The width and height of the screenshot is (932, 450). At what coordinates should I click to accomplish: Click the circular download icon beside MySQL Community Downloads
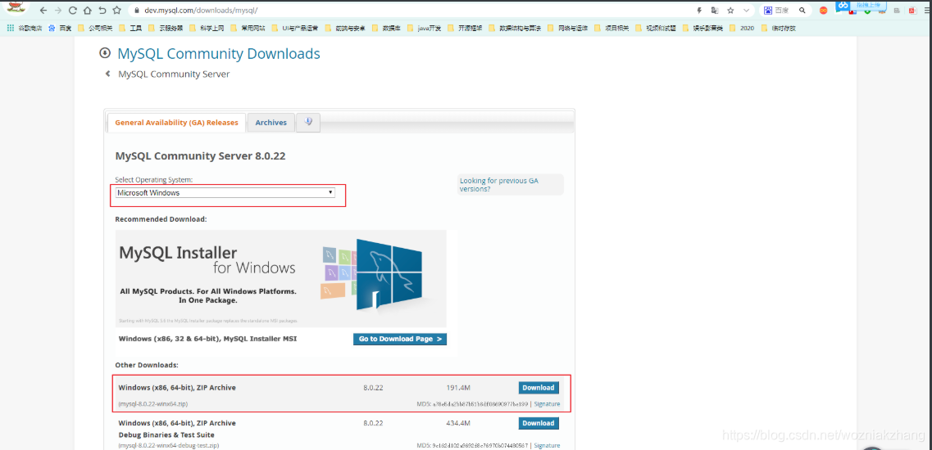click(x=105, y=53)
